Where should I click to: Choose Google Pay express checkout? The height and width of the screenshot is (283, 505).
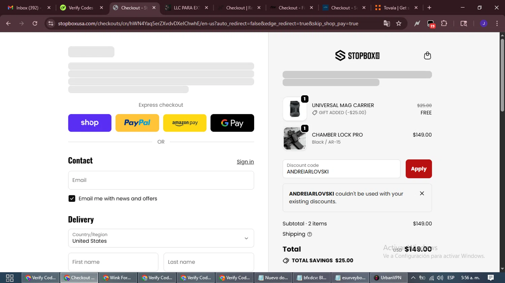(232, 123)
